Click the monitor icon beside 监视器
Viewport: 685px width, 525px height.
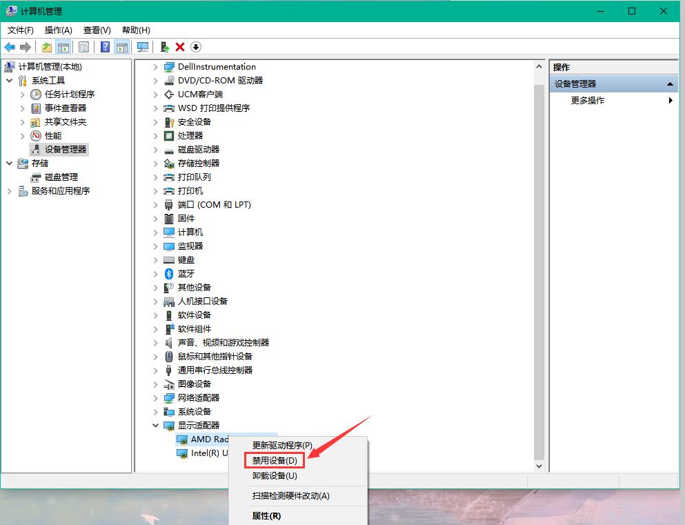coord(169,246)
